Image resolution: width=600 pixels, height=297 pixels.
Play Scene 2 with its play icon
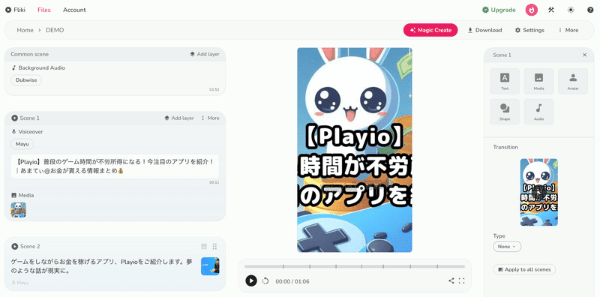14,247
